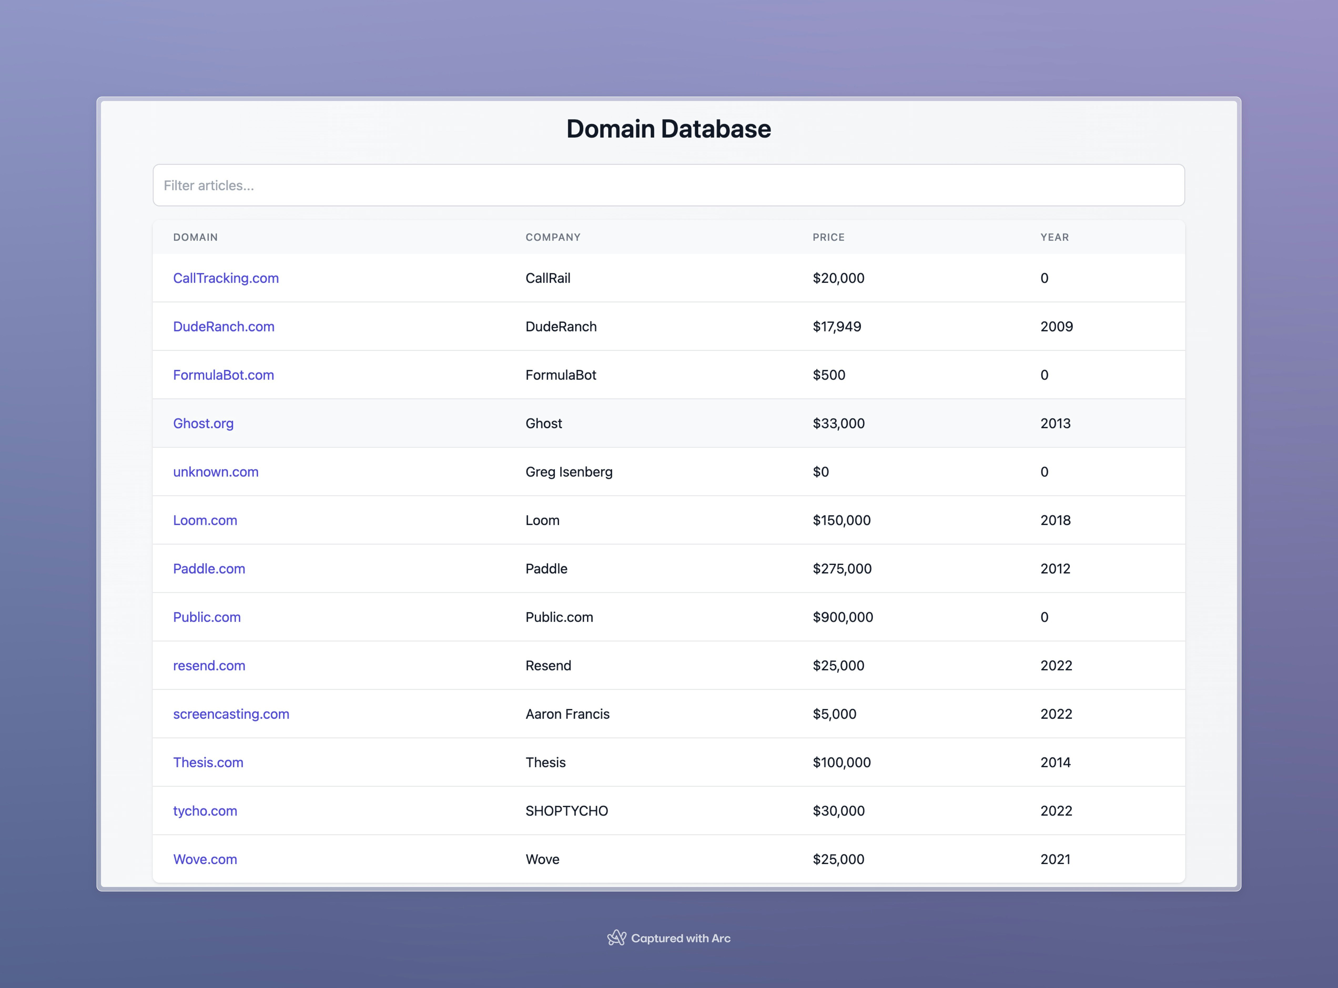This screenshot has width=1338, height=988.
Task: Follow the tycho.com link
Action: [x=205, y=811]
